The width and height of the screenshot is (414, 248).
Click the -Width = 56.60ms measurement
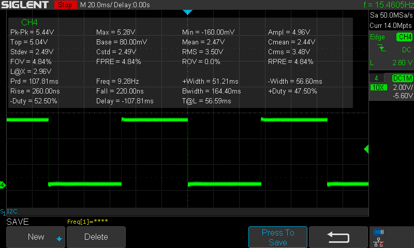[295, 81]
